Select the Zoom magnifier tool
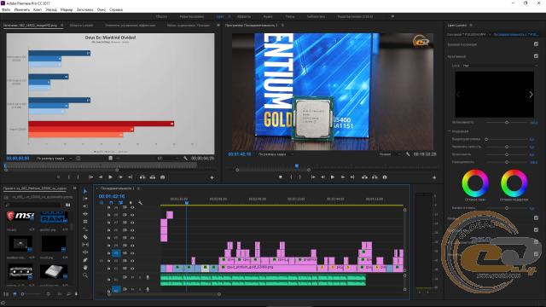 85,275
